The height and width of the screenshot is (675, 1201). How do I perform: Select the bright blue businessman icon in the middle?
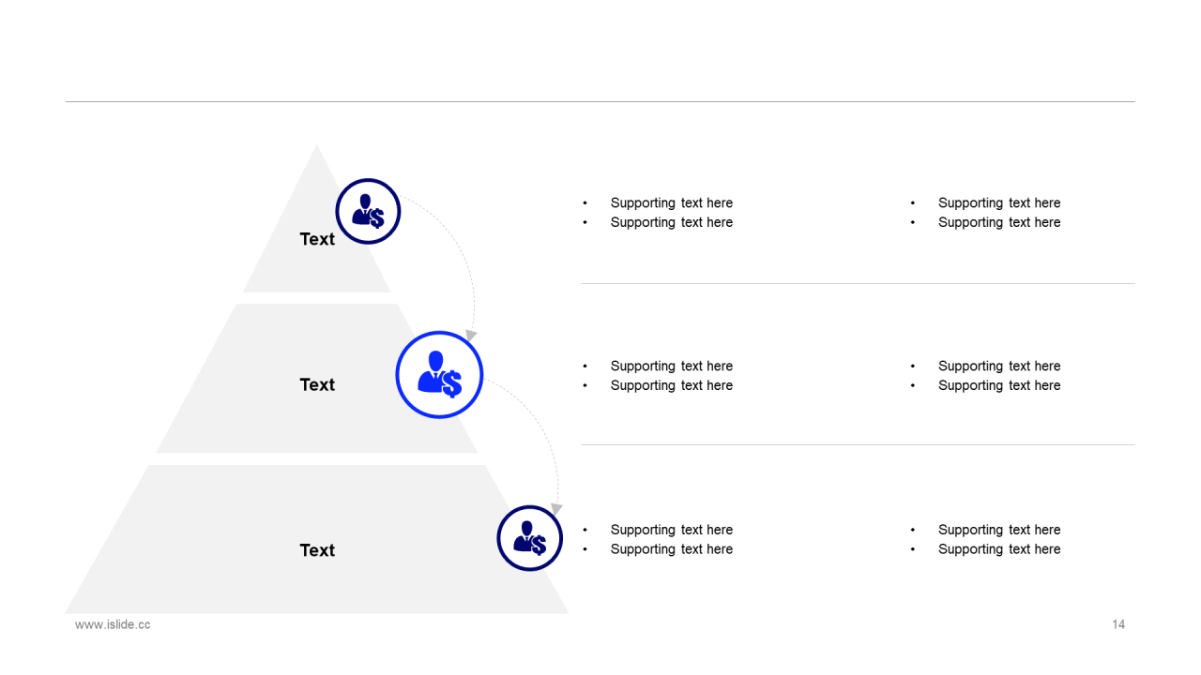coord(439,375)
